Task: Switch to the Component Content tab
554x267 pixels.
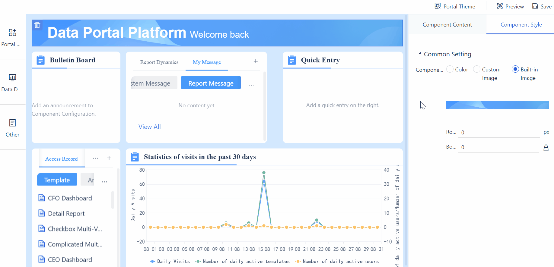Action: pos(447,25)
